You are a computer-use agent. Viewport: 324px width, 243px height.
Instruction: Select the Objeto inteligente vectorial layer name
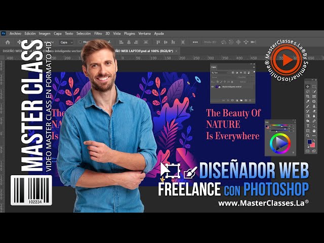pos(232,87)
